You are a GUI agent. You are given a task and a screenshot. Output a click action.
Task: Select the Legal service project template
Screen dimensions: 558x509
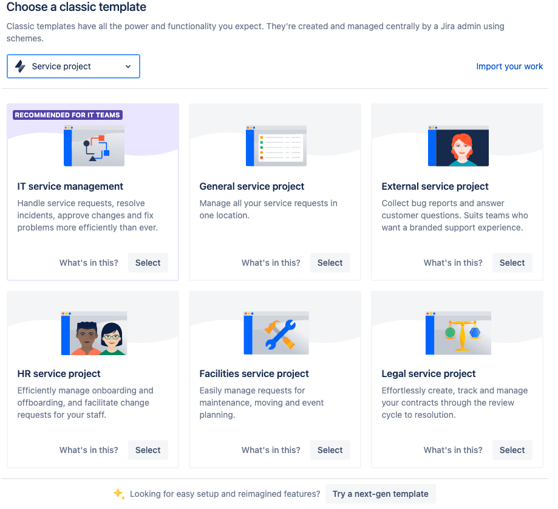[512, 450]
